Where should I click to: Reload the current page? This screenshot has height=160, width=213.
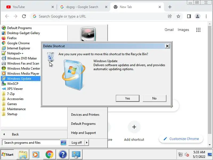24,16
